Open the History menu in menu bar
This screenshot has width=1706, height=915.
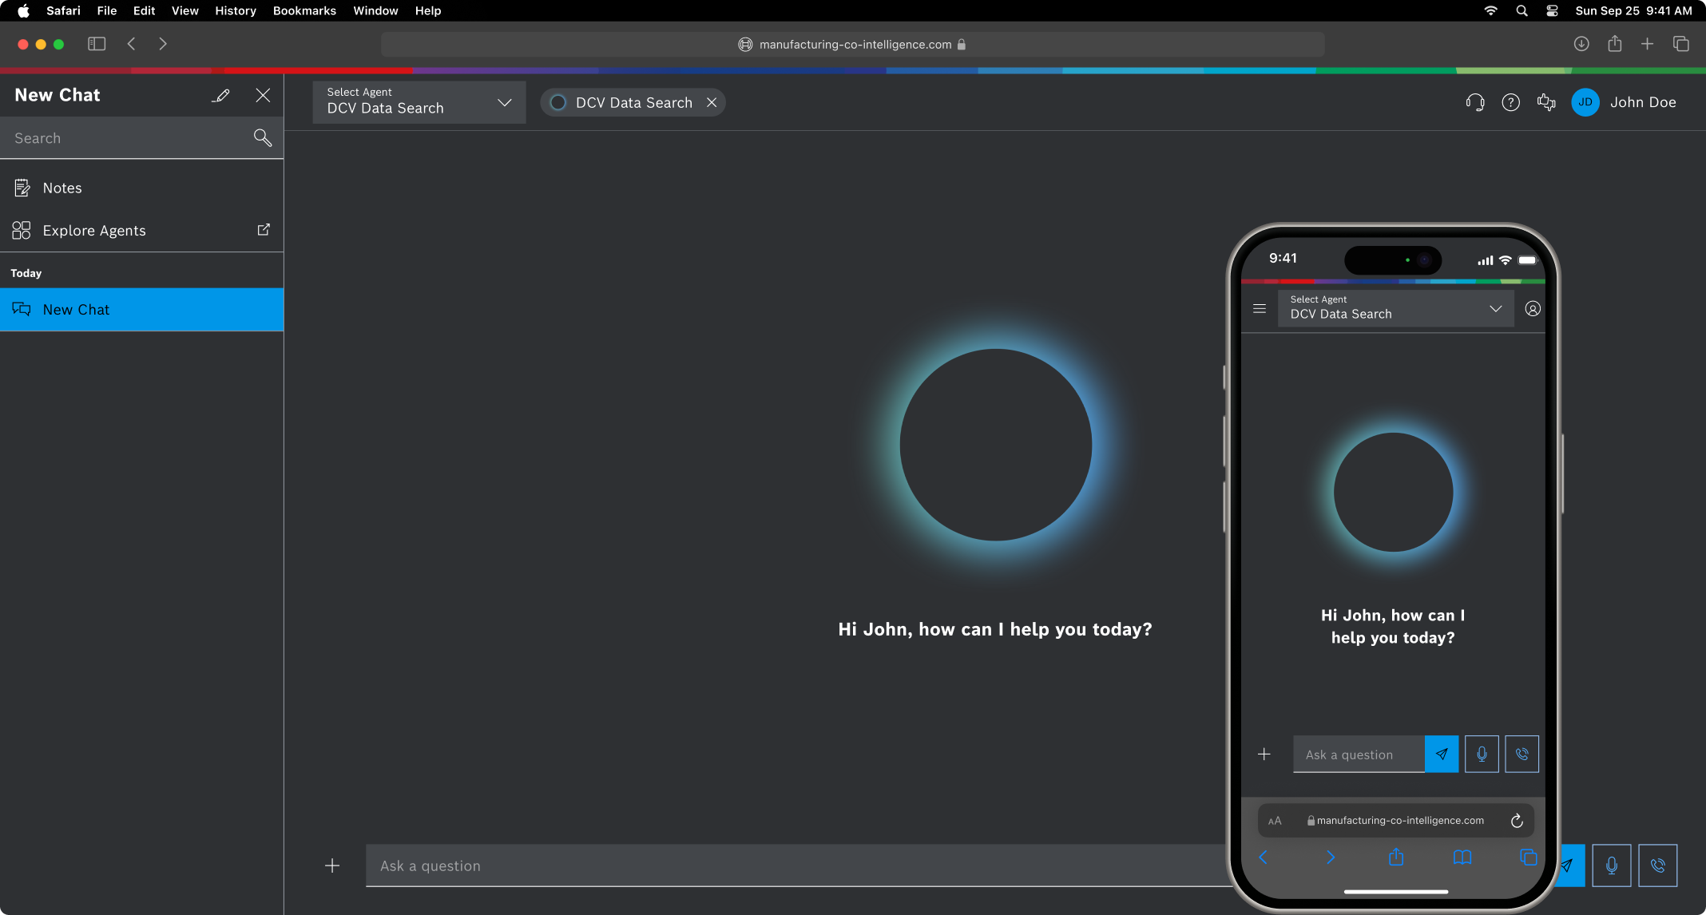[235, 10]
